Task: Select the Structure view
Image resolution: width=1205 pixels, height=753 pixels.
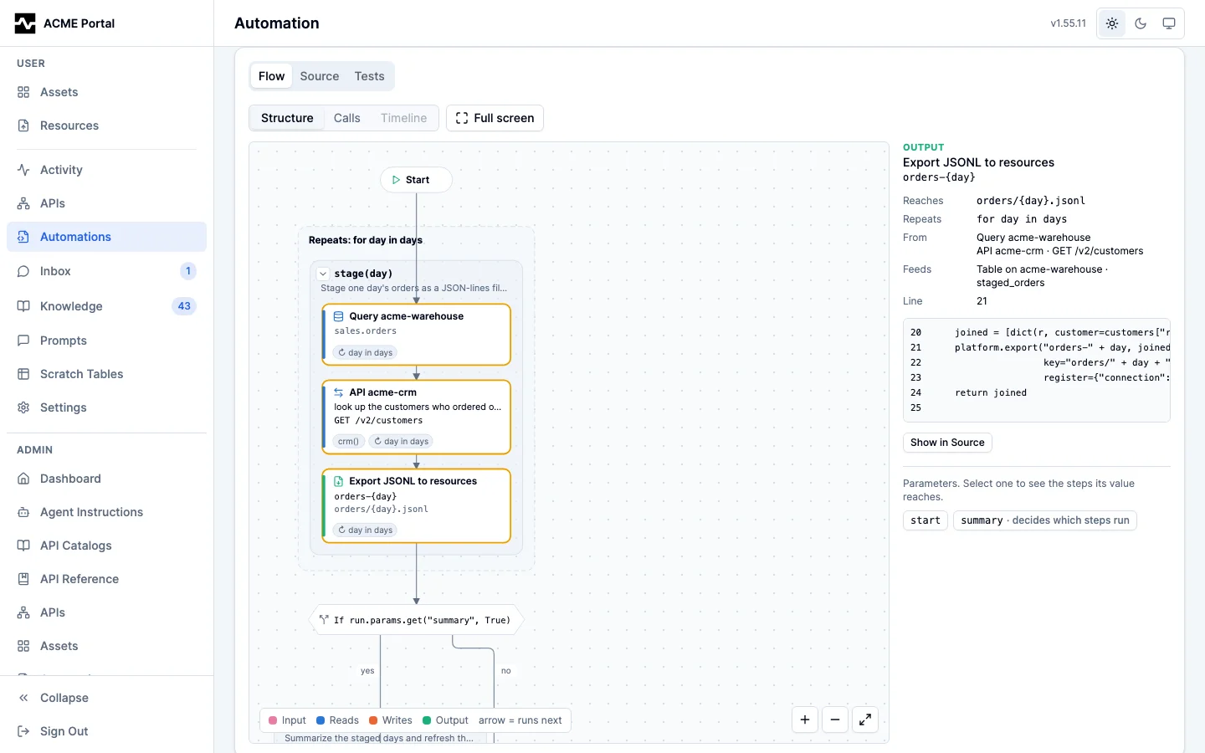Action: tap(287, 118)
